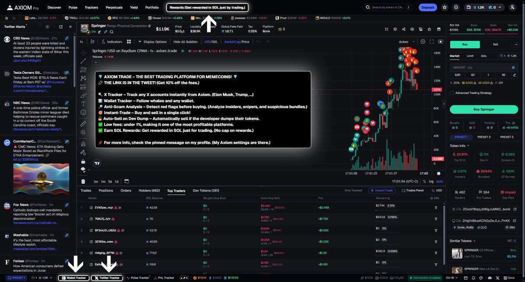Toggle log scale on chart
The image size is (525, 282).
point(431,181)
